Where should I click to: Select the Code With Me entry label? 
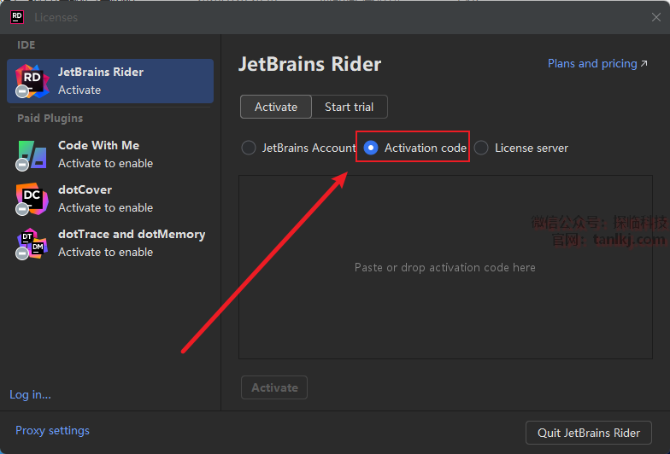(x=98, y=145)
